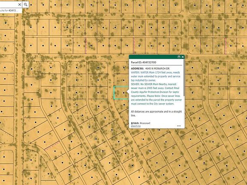This screenshot has width=247, height=185.
Task: Click the address 4645 N MONARCH DR
Action: (x=157, y=69)
